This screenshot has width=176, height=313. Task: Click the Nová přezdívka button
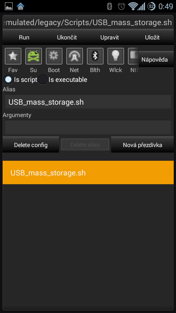pos(142,145)
